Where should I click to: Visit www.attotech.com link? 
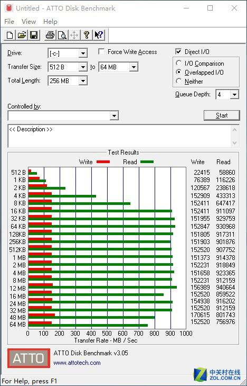tap(77, 363)
